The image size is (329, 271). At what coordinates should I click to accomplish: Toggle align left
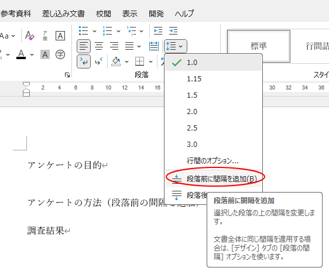84,46
